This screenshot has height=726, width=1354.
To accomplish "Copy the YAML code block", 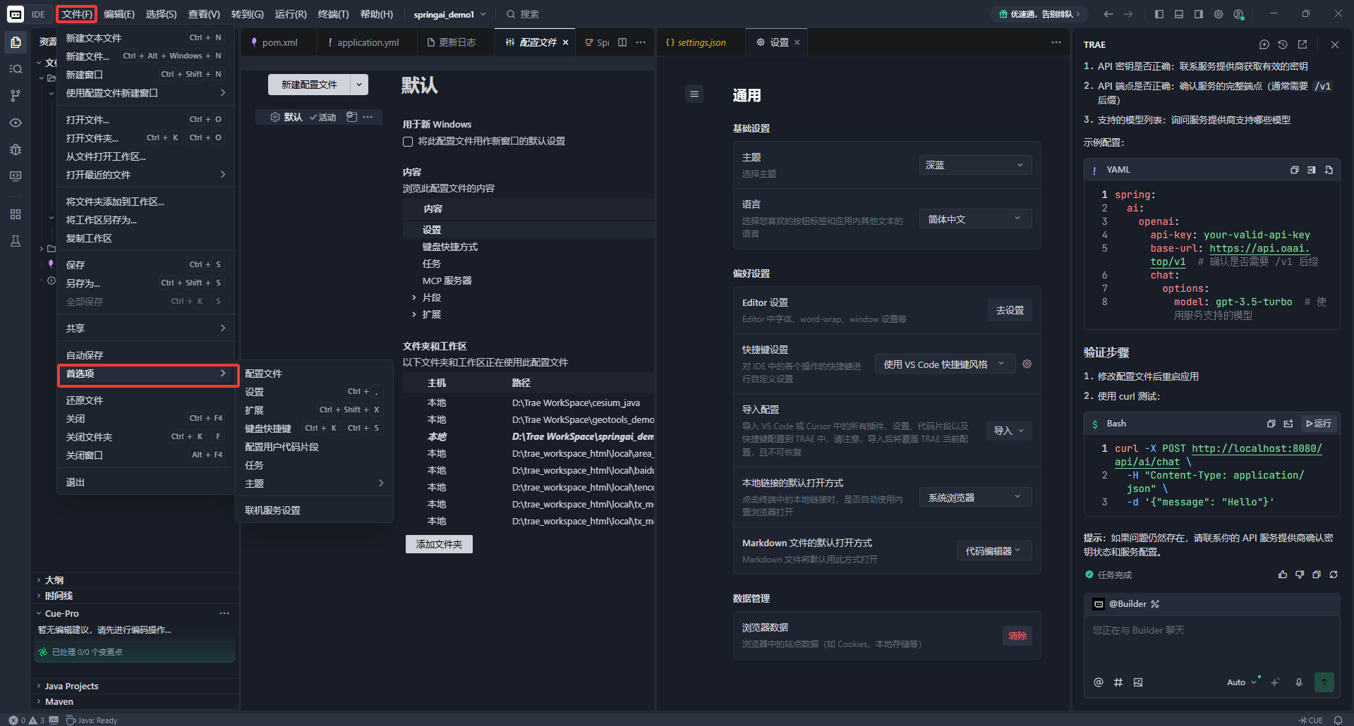I will point(1295,170).
